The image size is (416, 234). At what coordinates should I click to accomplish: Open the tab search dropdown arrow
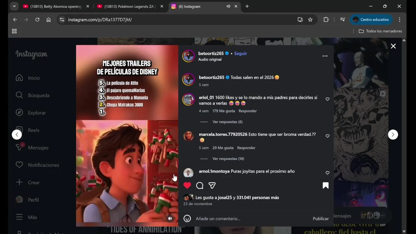14,6
